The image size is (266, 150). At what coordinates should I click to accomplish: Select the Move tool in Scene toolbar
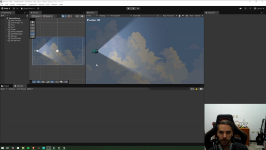[32, 25]
